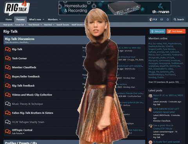Click the Search button
Image resolution: width=188 pixels, height=144 pixels.
179,20
